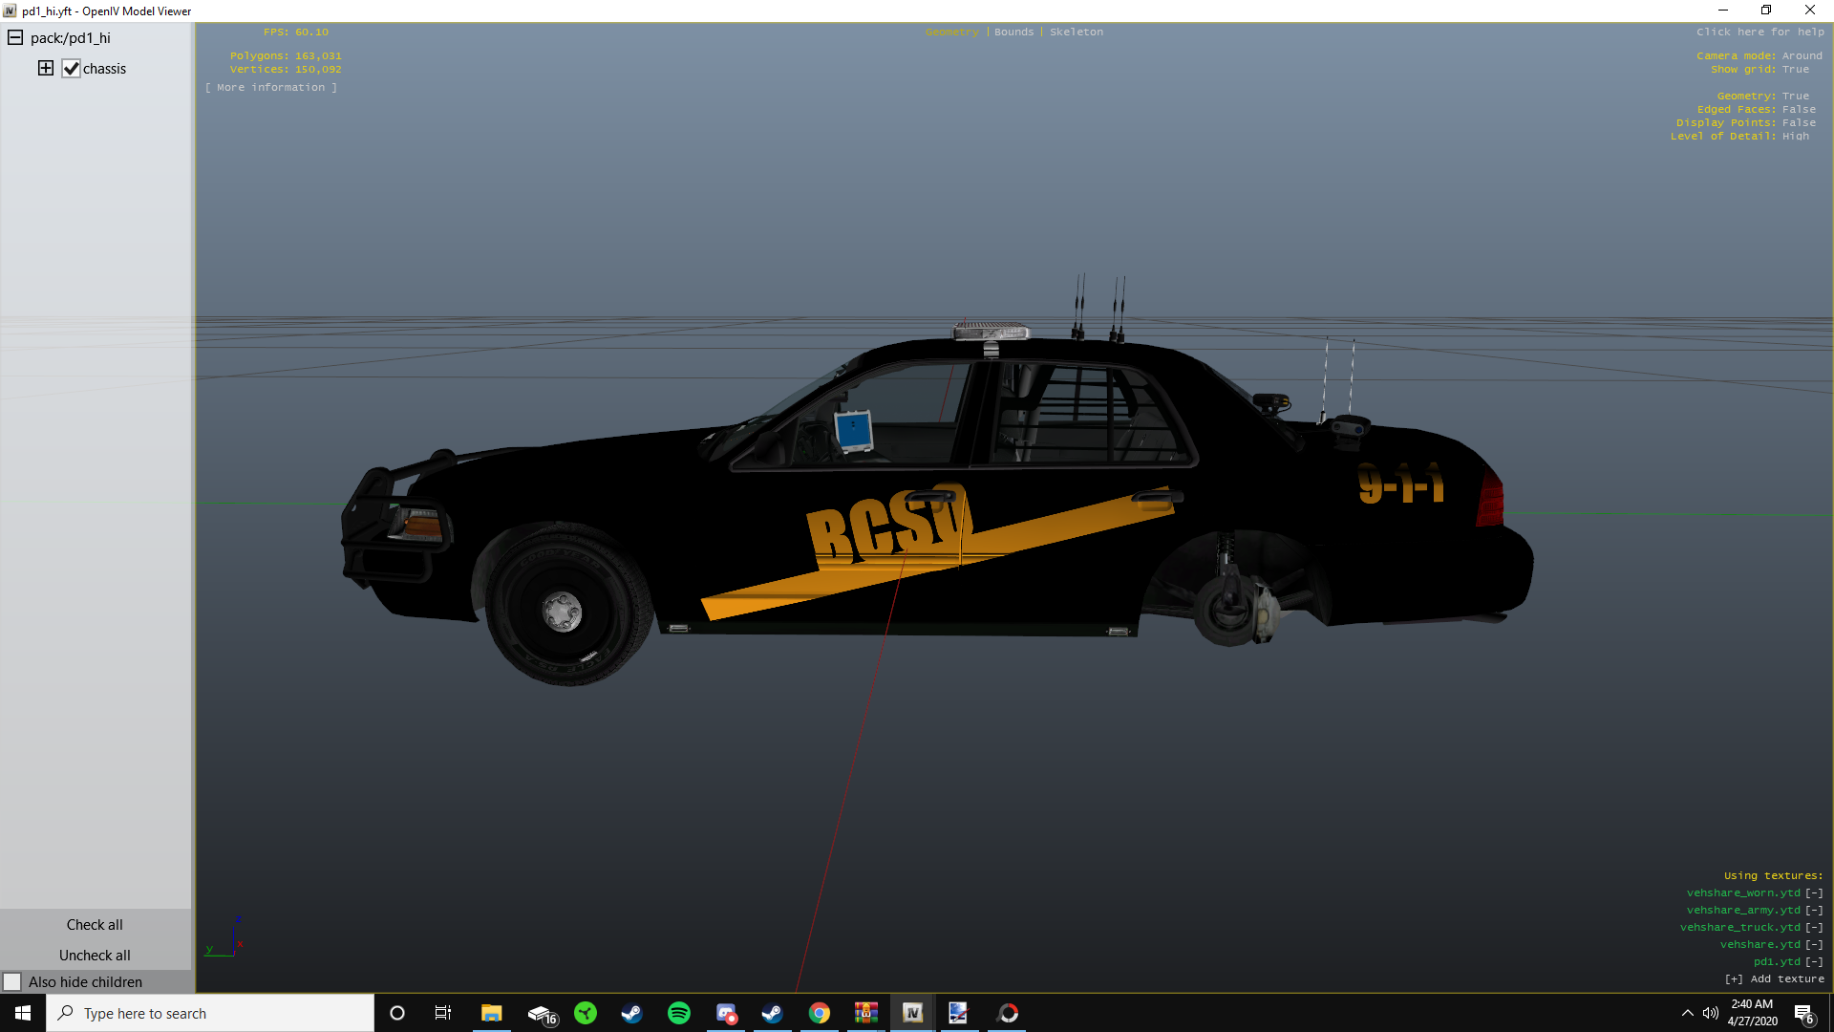Remove vehshare_worn.ytd texture with [-]

[x=1813, y=892]
